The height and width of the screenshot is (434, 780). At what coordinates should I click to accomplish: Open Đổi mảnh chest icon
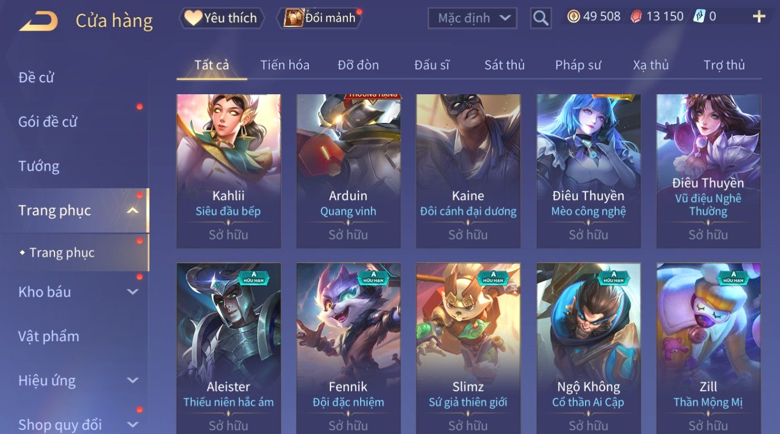tap(293, 18)
